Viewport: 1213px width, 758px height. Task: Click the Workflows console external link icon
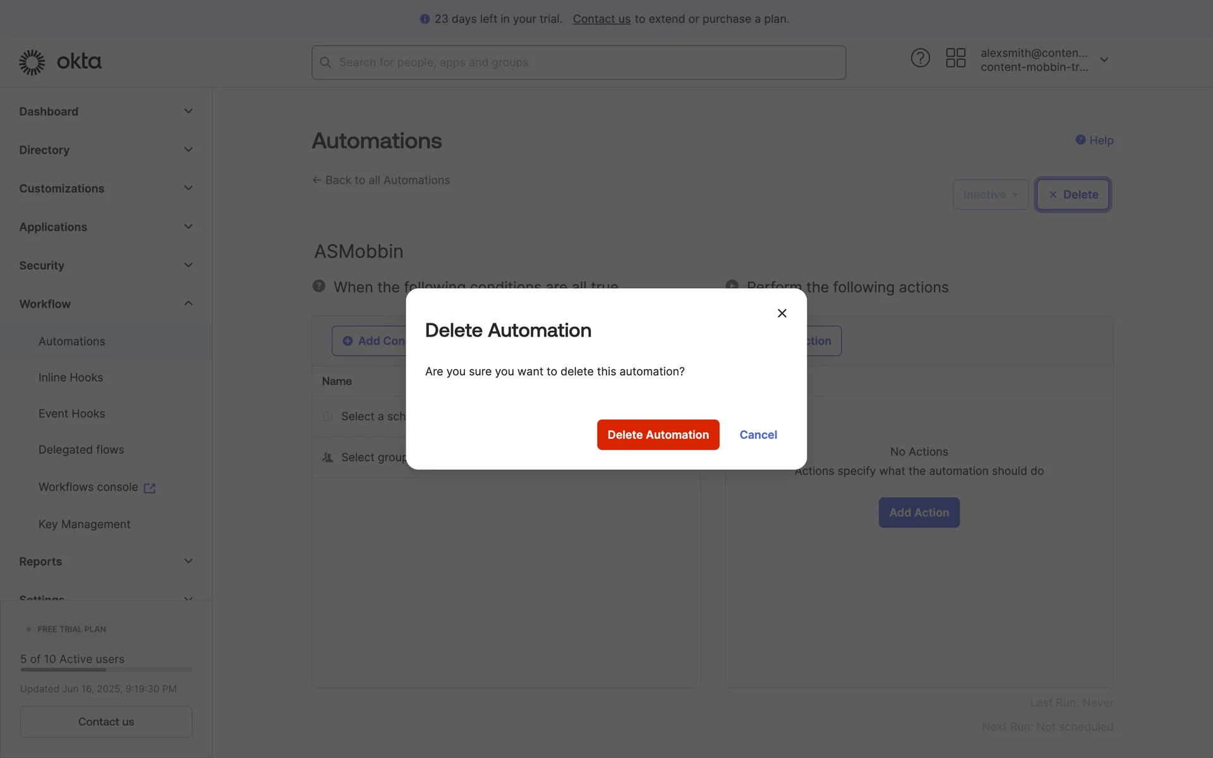point(150,488)
